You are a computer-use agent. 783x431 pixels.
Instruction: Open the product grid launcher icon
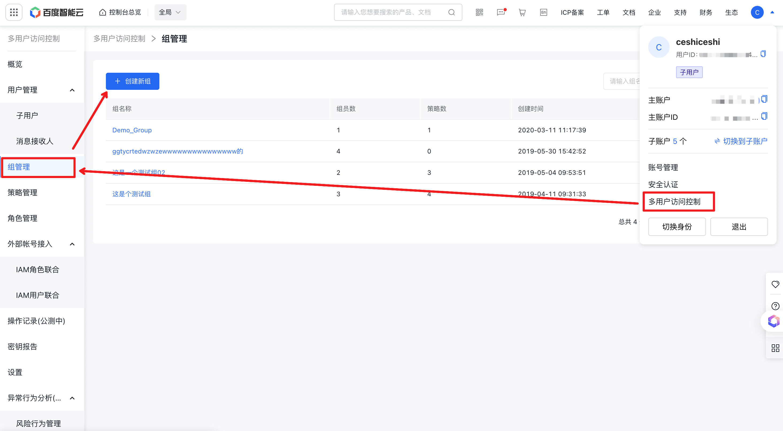(14, 12)
